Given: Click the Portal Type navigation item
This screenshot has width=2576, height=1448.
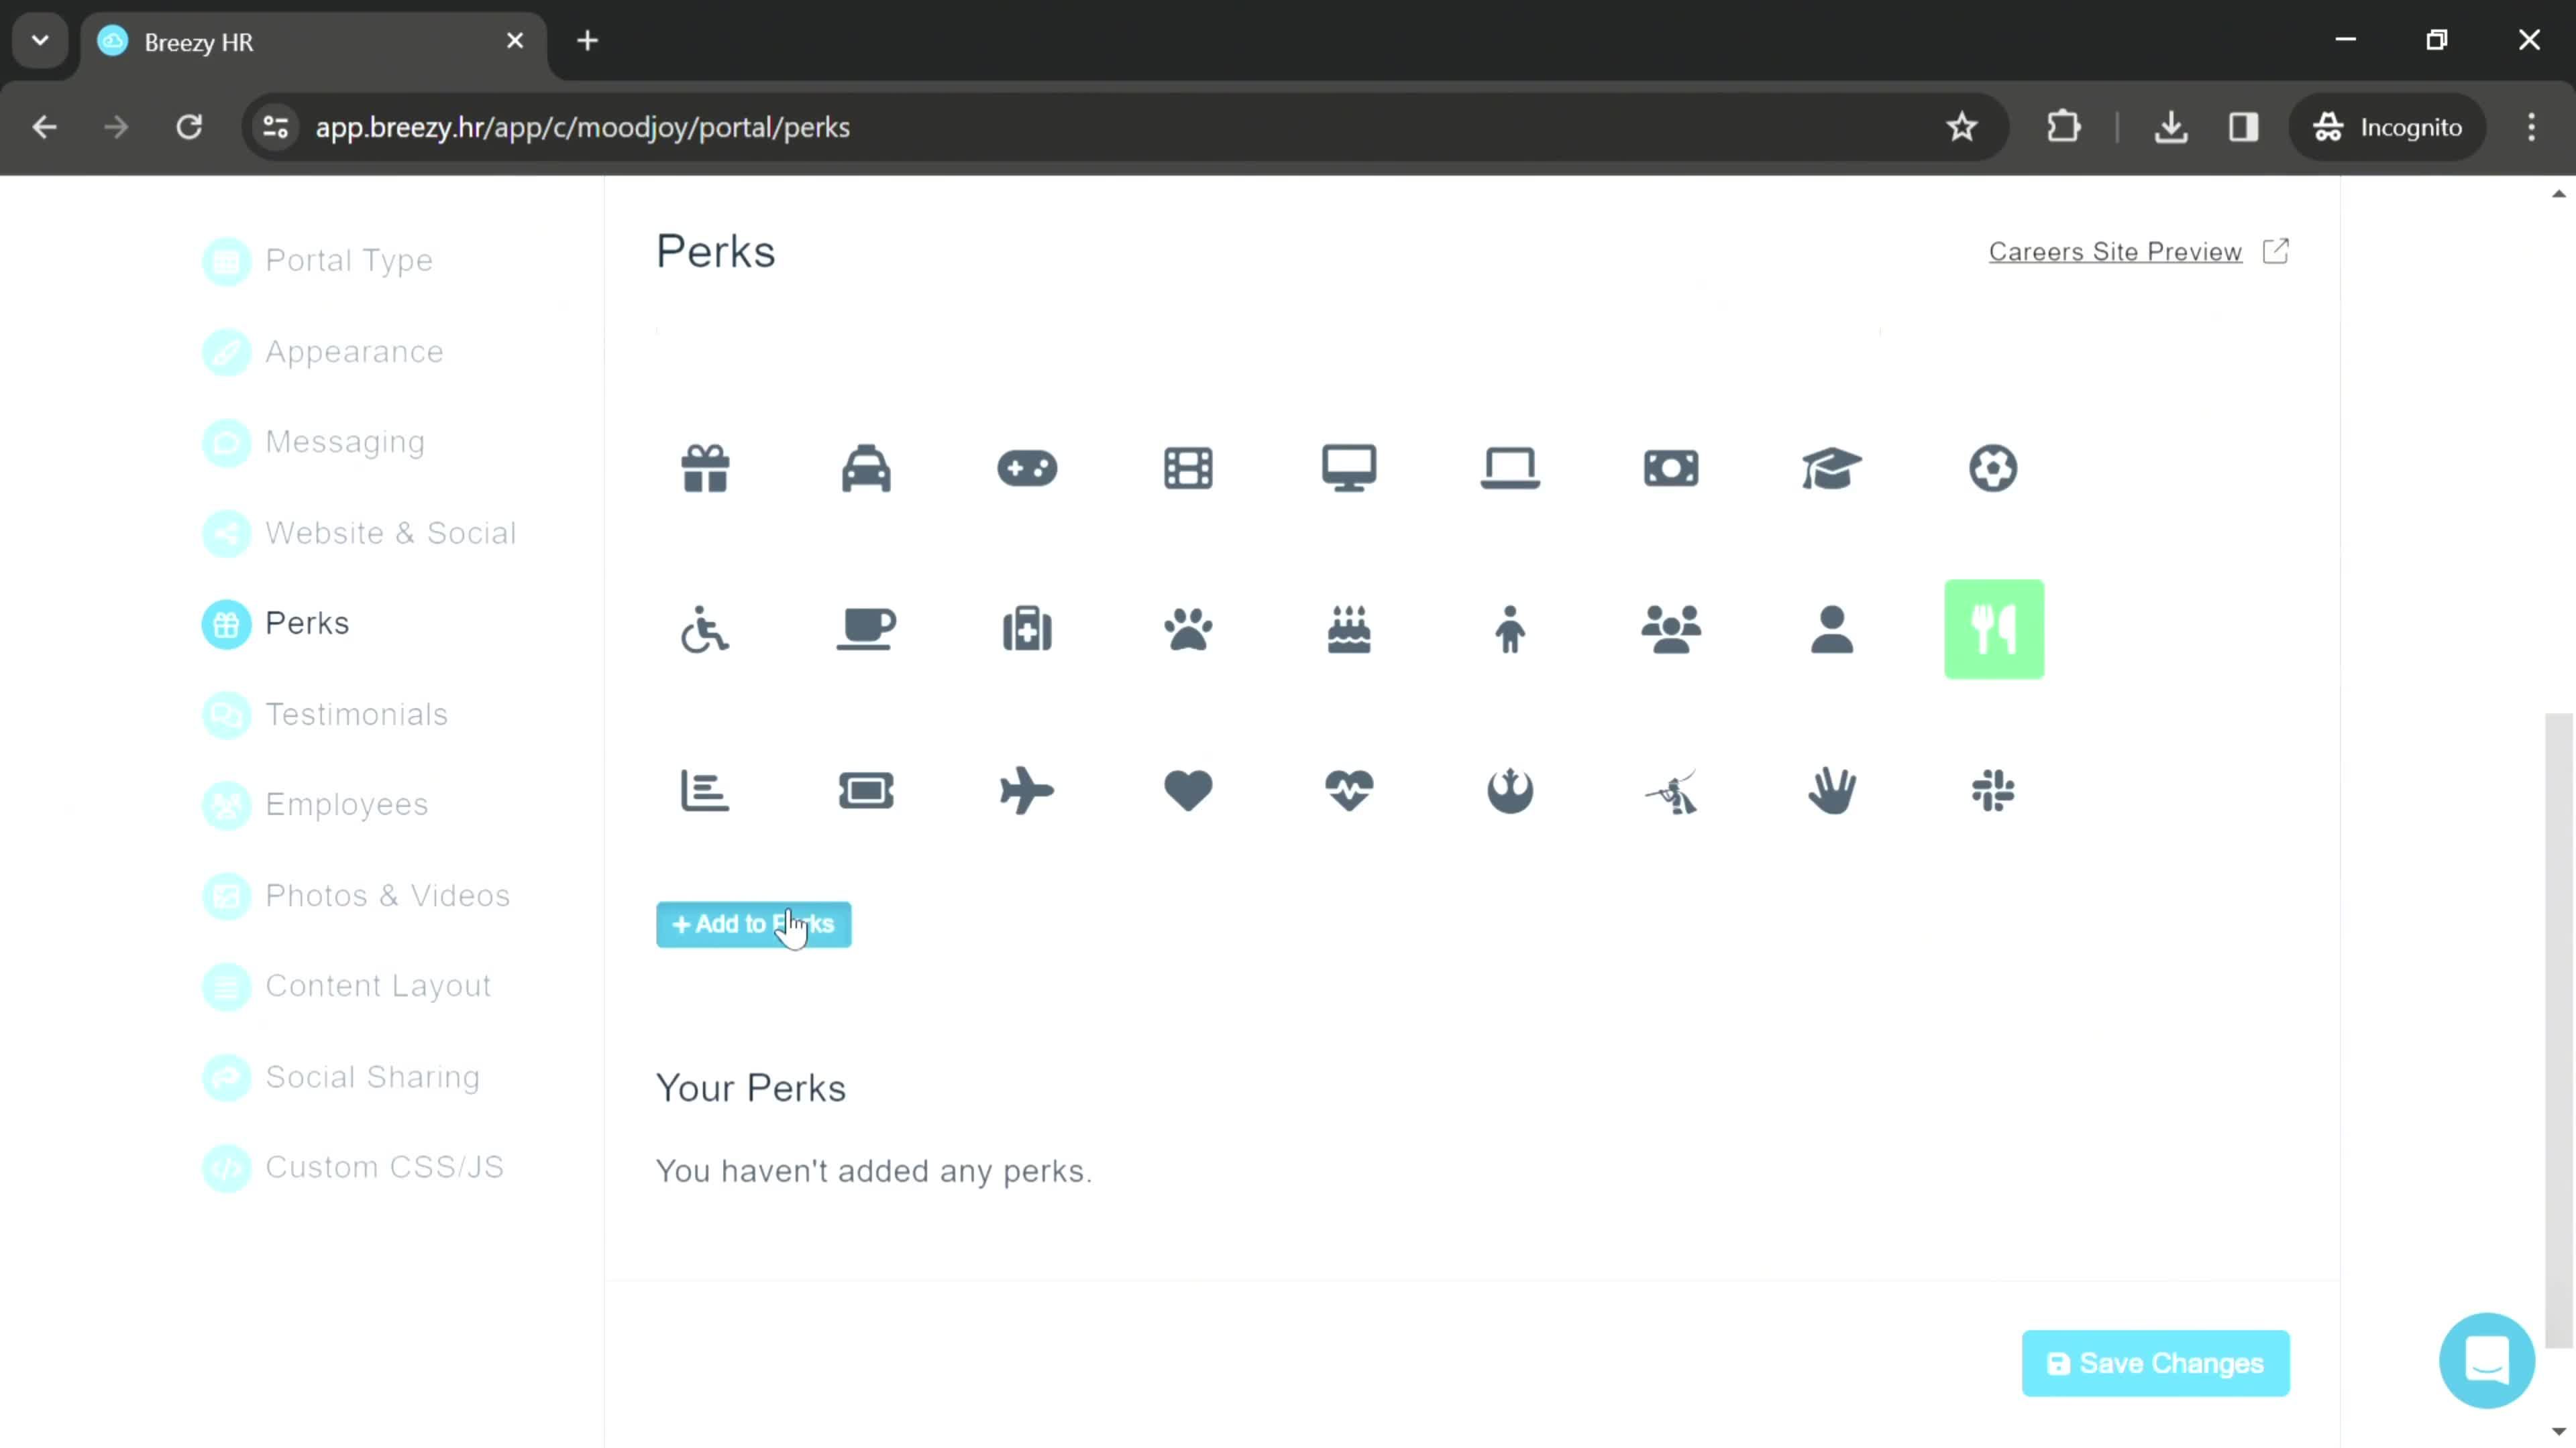Looking at the screenshot, I should [349, 260].
